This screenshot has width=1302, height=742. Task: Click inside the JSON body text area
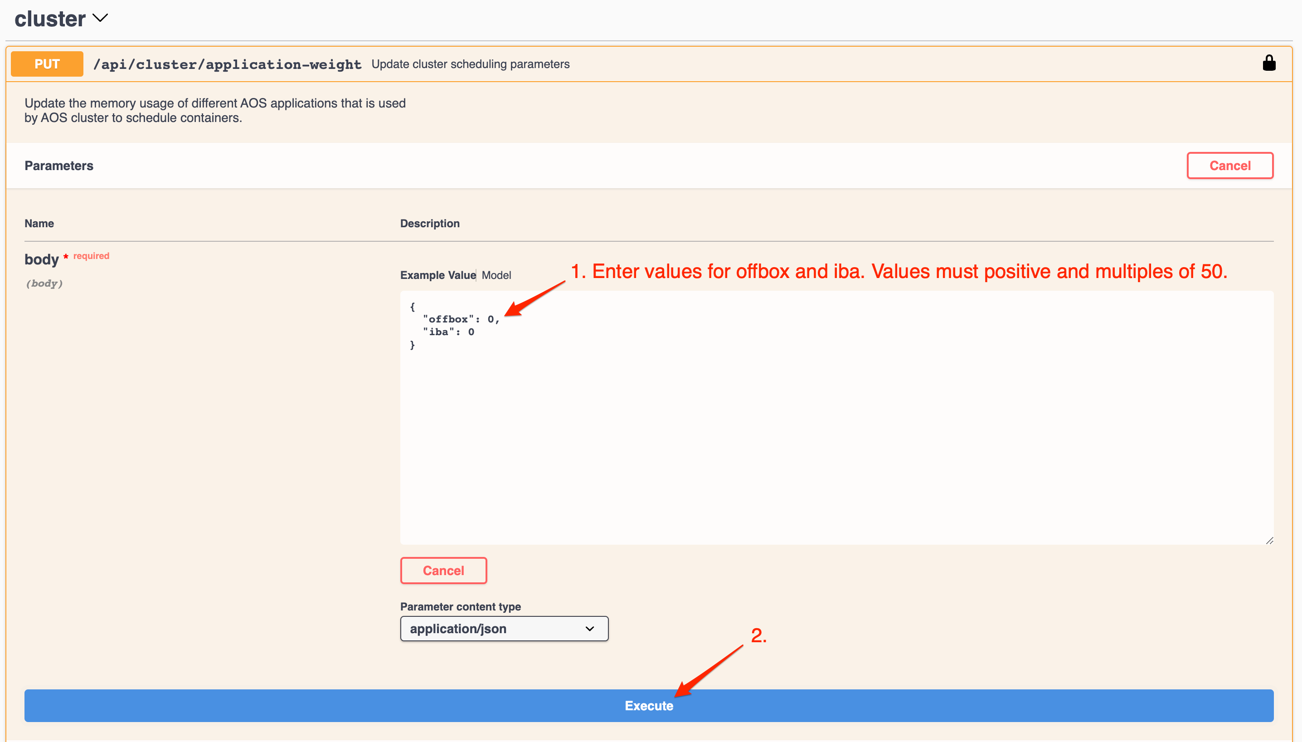coord(836,433)
